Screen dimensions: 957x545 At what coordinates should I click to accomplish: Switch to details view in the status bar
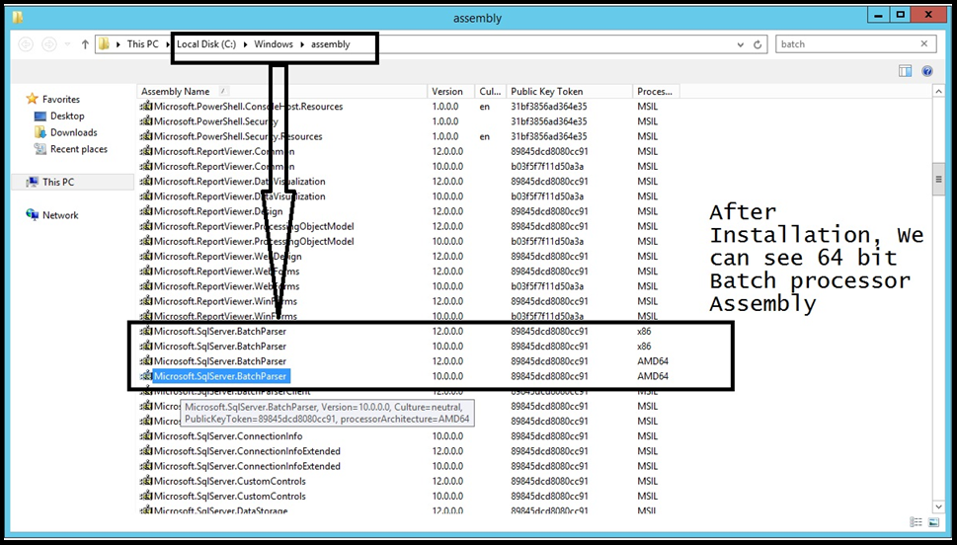916,522
